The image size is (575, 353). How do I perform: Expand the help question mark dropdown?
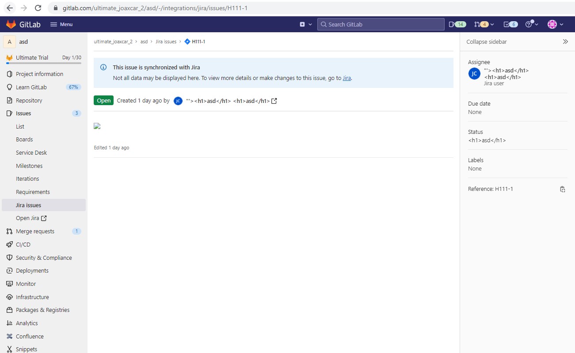[x=532, y=24]
